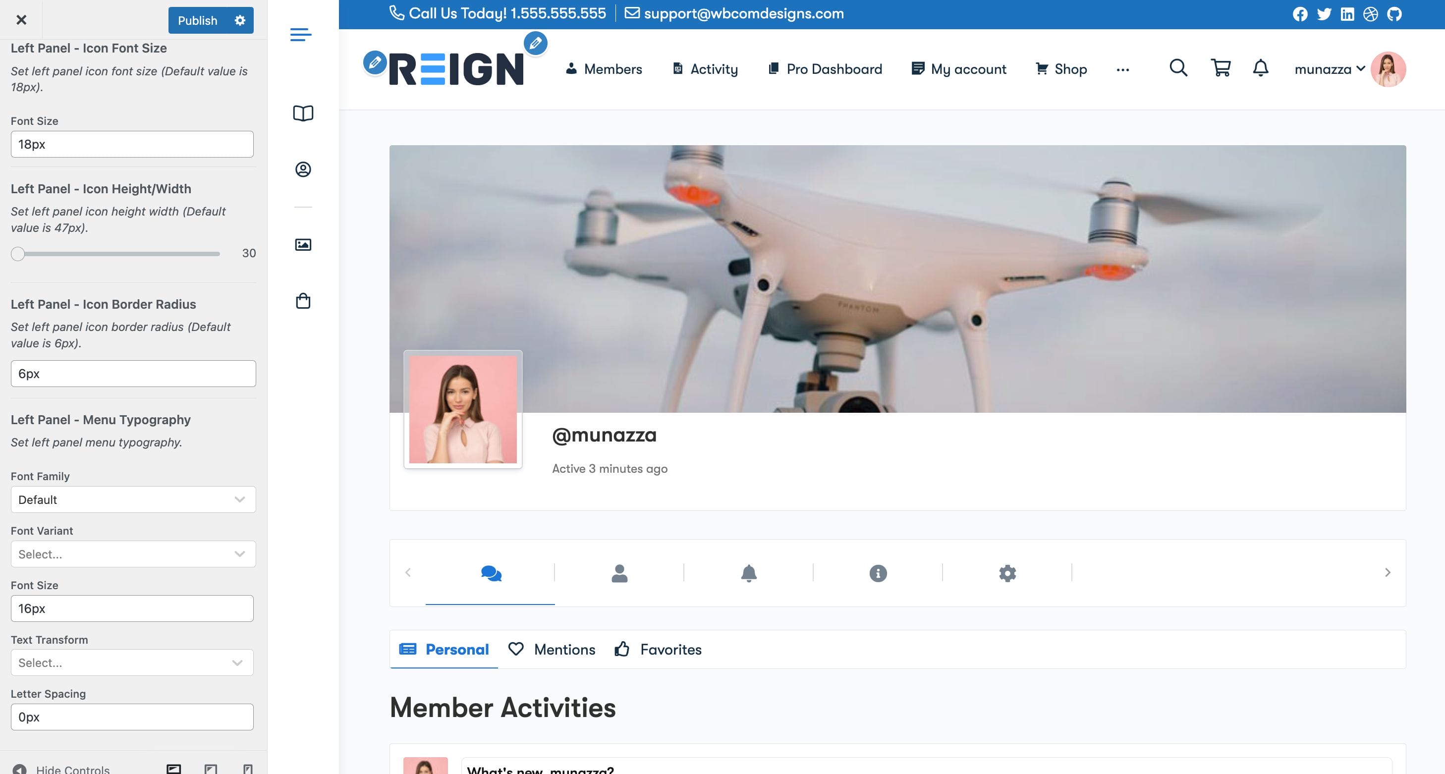
Task: Toggle the left panel hamburger menu
Action: click(301, 35)
